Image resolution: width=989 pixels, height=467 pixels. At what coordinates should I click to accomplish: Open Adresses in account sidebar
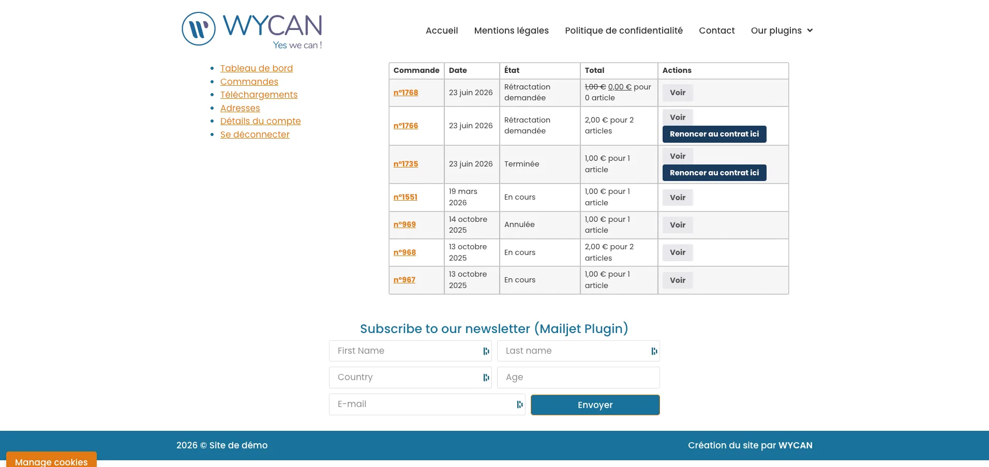tap(240, 108)
